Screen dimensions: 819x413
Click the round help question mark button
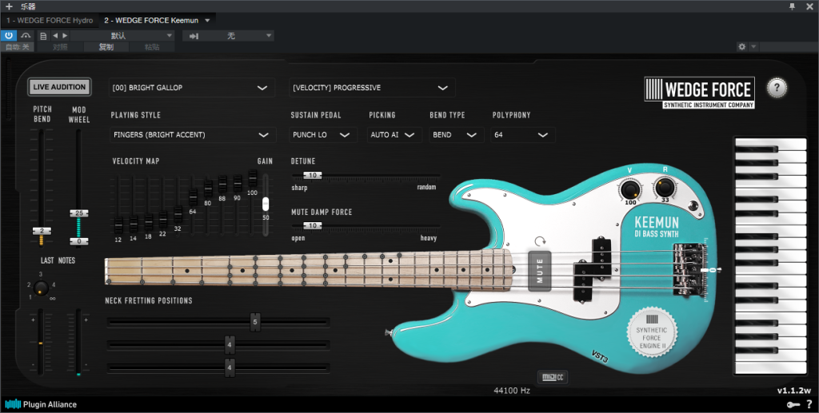coord(777,88)
